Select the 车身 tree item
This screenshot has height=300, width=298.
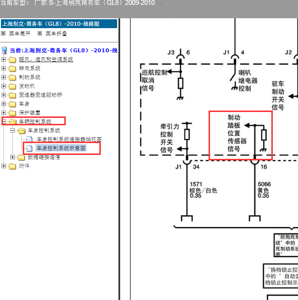click(24, 104)
